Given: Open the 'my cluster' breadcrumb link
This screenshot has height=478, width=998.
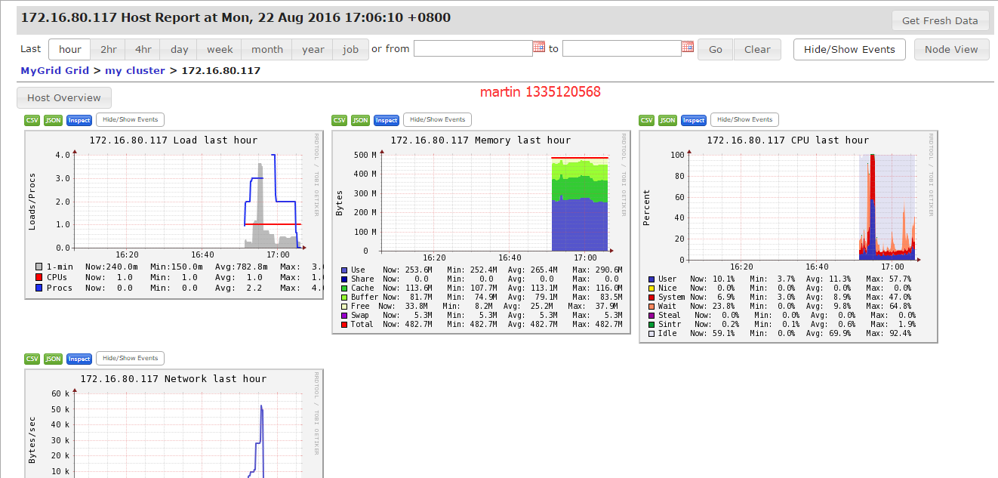Looking at the screenshot, I should pyautogui.click(x=134, y=70).
